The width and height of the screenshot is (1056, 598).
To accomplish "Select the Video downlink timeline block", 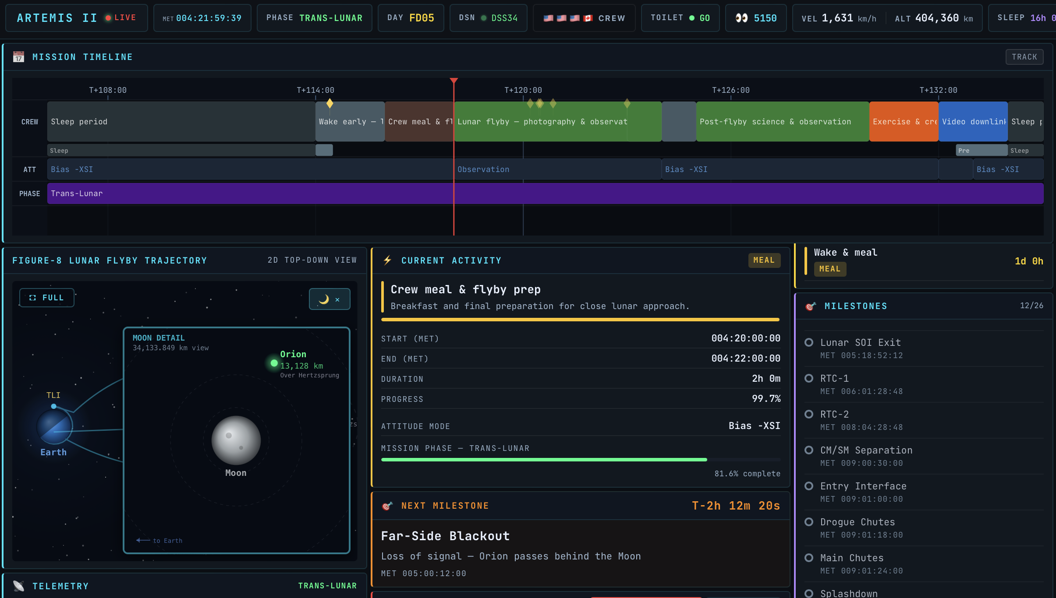I will click(973, 122).
